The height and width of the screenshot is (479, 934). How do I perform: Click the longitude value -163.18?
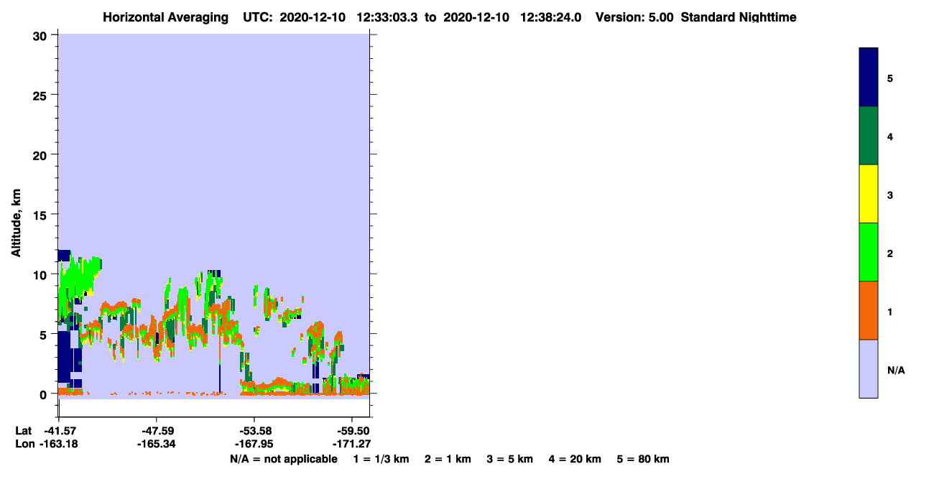(x=58, y=444)
